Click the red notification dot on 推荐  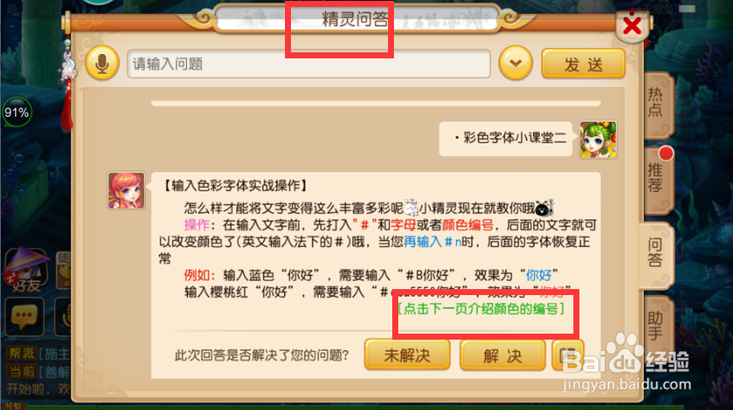(x=666, y=154)
